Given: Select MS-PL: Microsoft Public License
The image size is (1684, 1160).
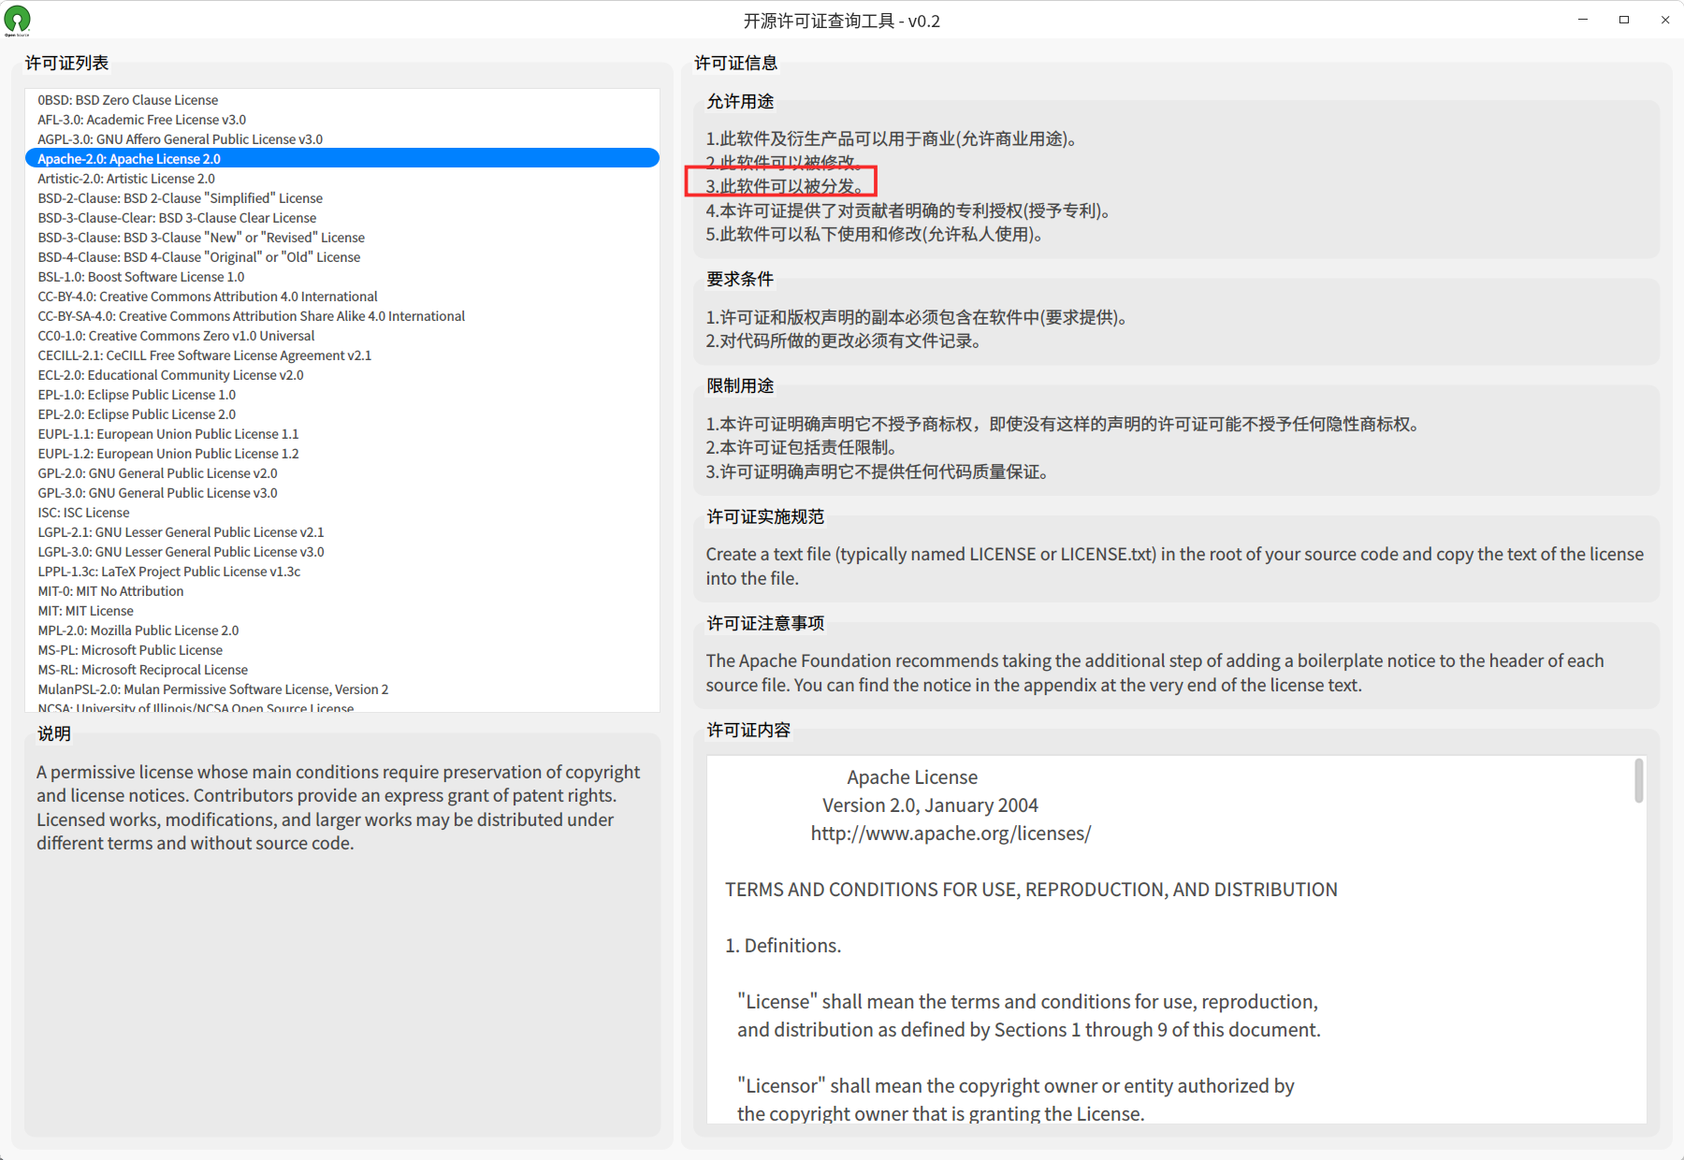Looking at the screenshot, I should pos(342,650).
